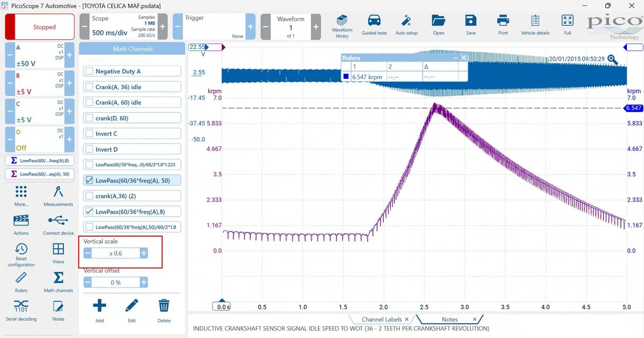Open Guided tests
Image resolution: width=644 pixels, height=338 pixels.
coord(374,25)
